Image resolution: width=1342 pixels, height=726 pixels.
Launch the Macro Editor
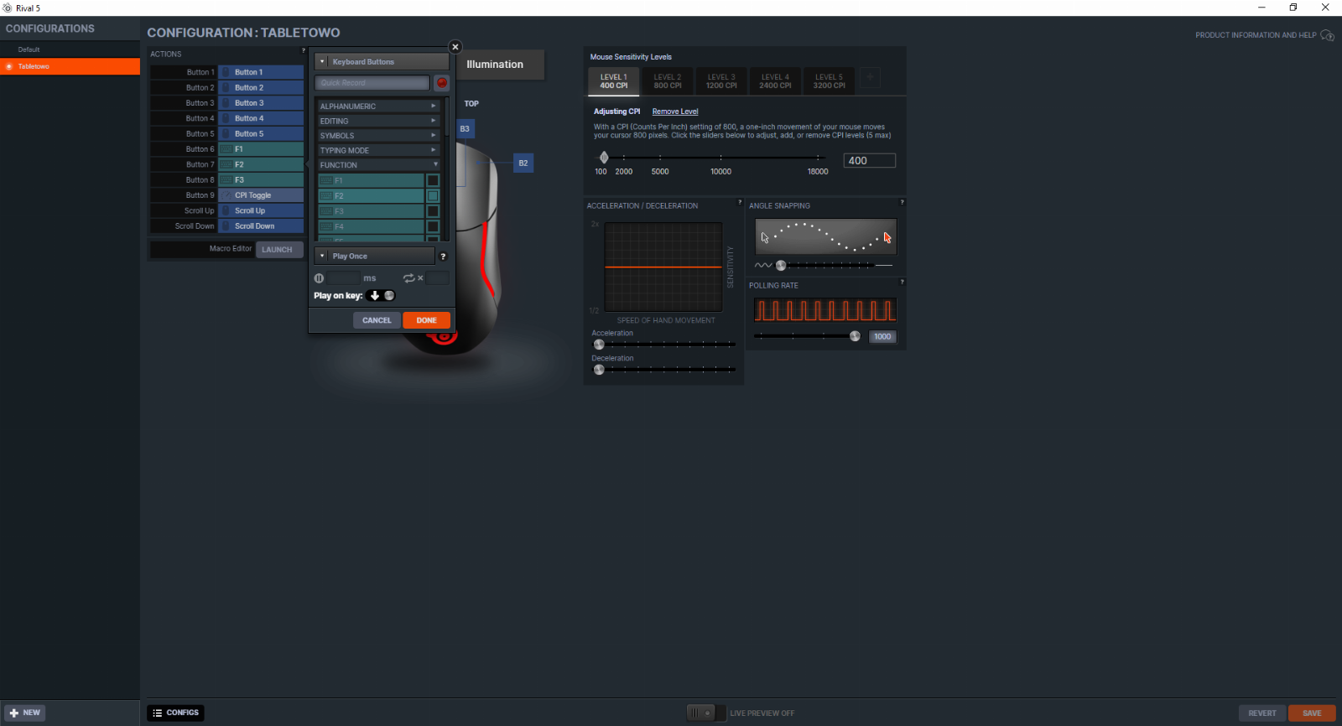point(279,250)
